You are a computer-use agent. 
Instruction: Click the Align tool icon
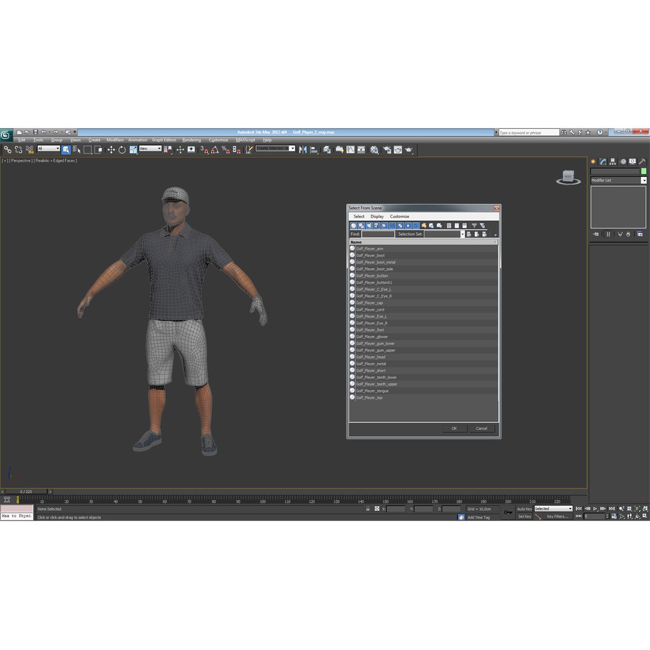point(314,150)
